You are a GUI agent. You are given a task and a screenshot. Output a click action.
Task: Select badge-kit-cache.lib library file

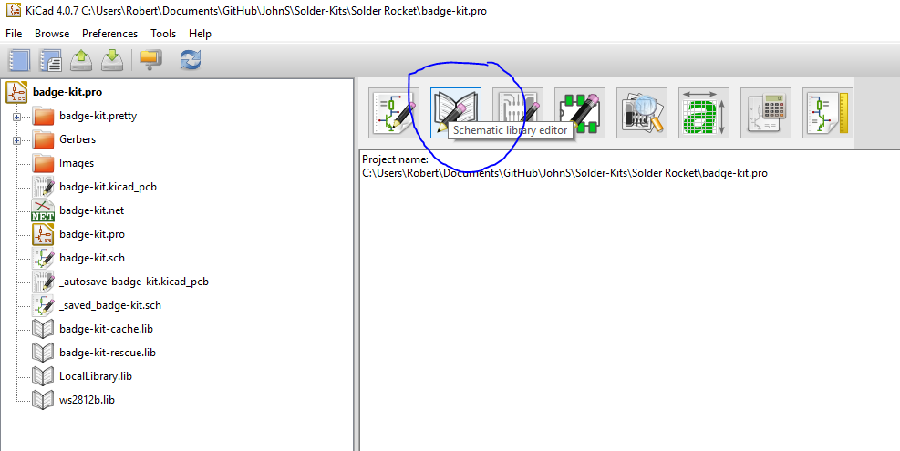pos(106,329)
